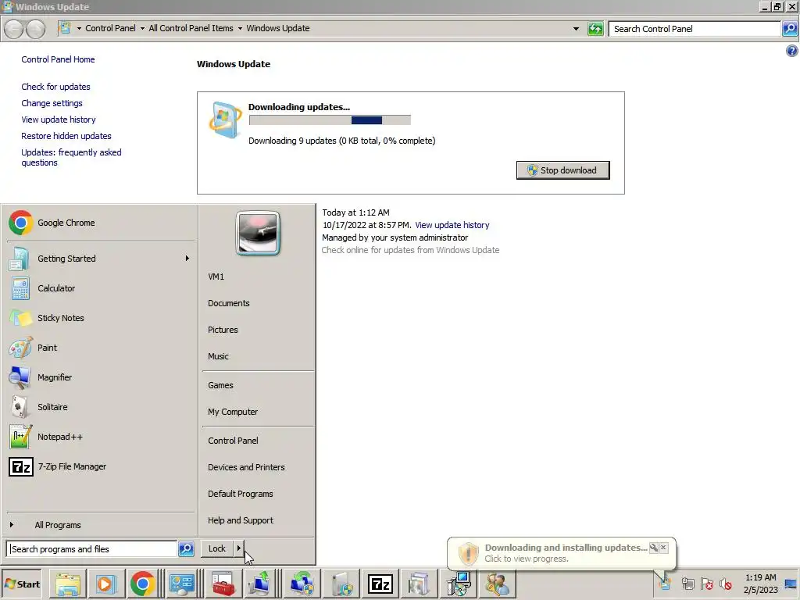Open Chrome from the taskbar

click(x=142, y=584)
